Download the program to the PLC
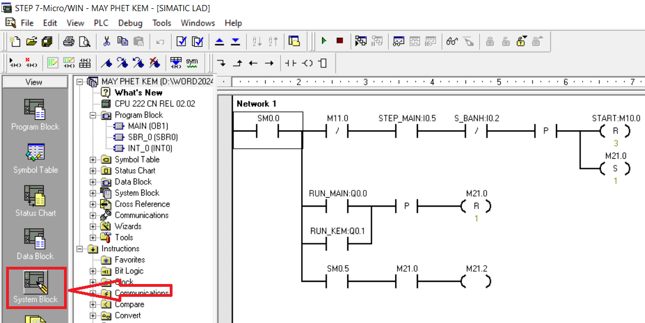 click(236, 41)
